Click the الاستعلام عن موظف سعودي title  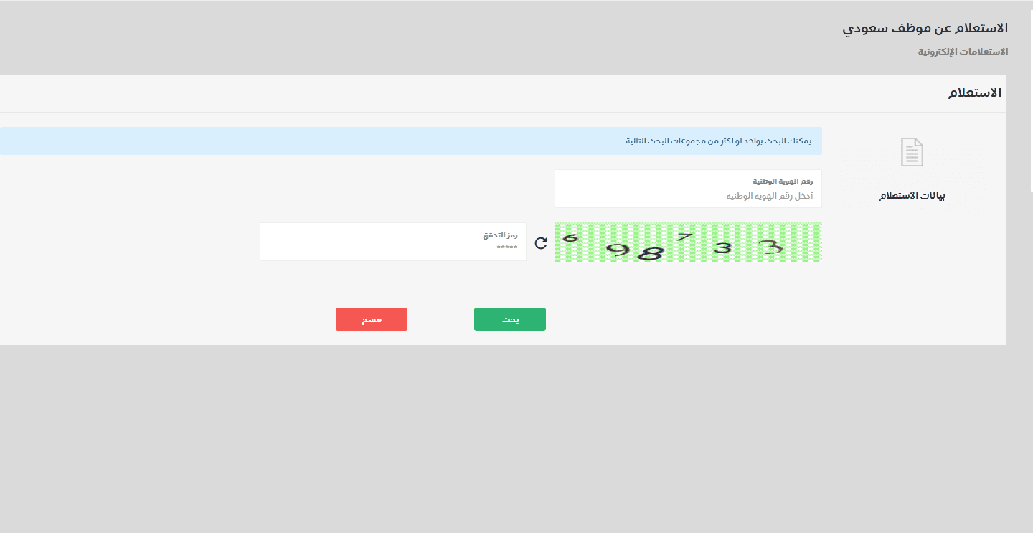coord(925,28)
